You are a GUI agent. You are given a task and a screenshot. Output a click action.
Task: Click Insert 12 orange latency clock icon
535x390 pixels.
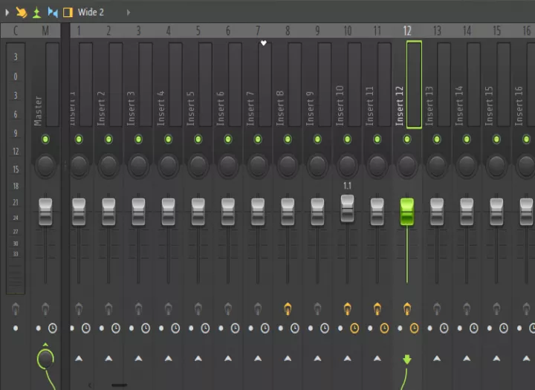414,328
